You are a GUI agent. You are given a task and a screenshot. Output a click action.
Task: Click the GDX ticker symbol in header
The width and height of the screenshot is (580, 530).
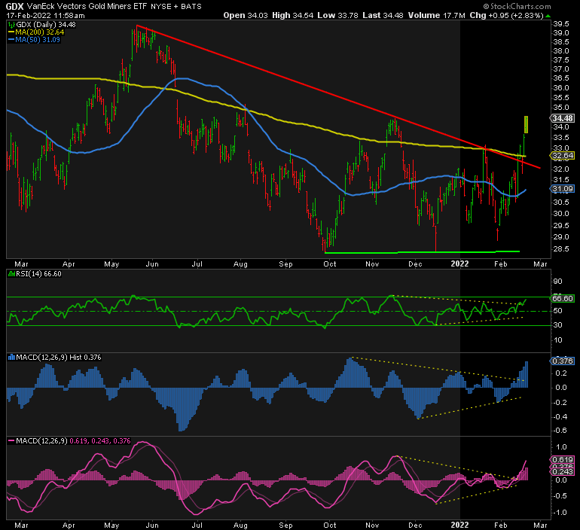(14, 6)
